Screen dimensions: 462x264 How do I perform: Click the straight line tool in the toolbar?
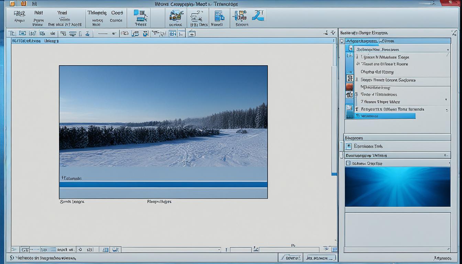pyautogui.click(x=103, y=34)
